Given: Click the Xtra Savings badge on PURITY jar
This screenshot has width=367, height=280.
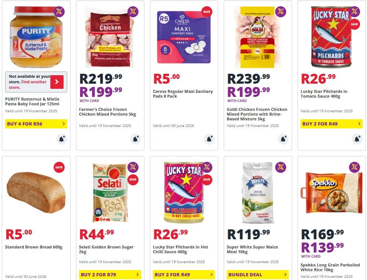Looking at the screenshot, I should [59, 12].
